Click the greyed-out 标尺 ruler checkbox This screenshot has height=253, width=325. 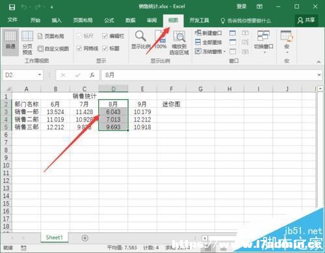pyautogui.click(x=79, y=36)
